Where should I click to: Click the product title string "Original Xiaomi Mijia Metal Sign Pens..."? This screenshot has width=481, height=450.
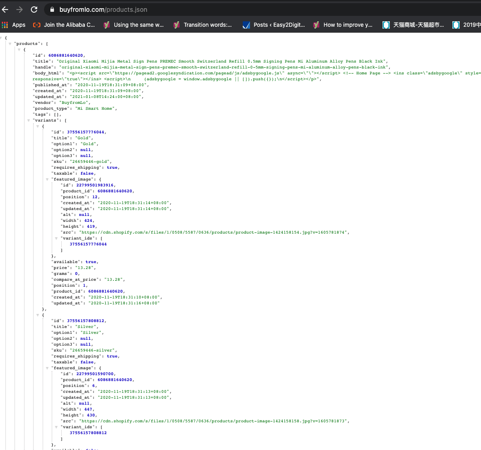222,61
